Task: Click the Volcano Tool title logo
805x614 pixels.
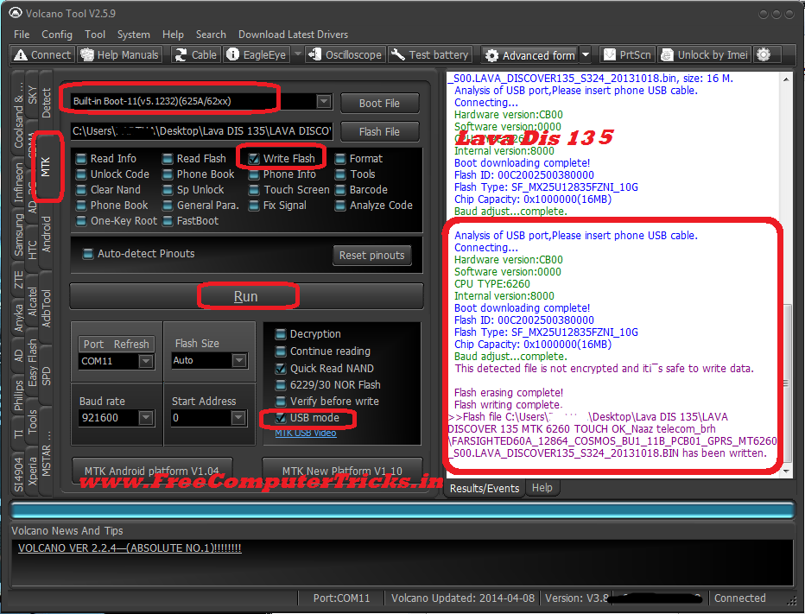Action: point(16,13)
